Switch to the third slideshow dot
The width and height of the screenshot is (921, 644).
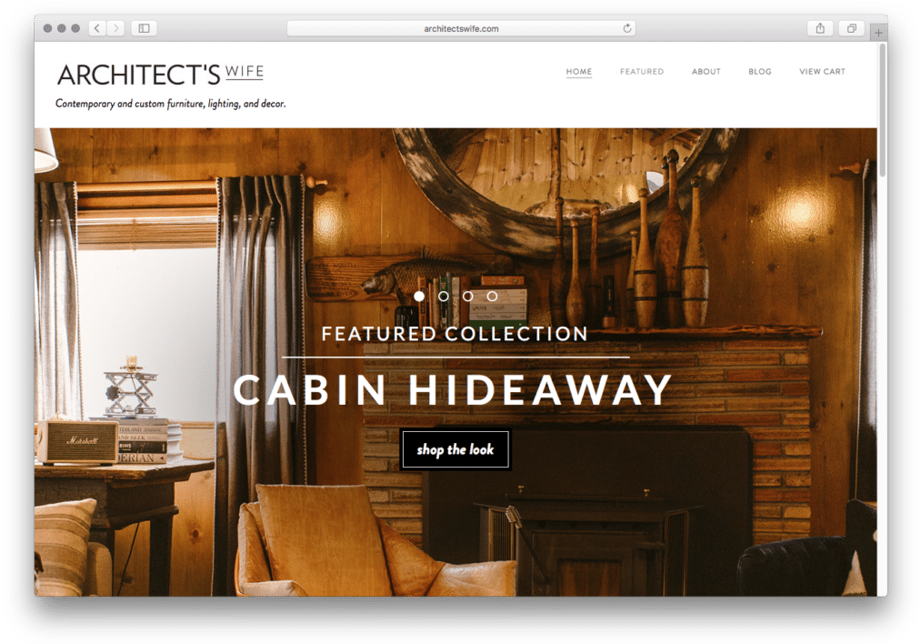[x=467, y=297]
